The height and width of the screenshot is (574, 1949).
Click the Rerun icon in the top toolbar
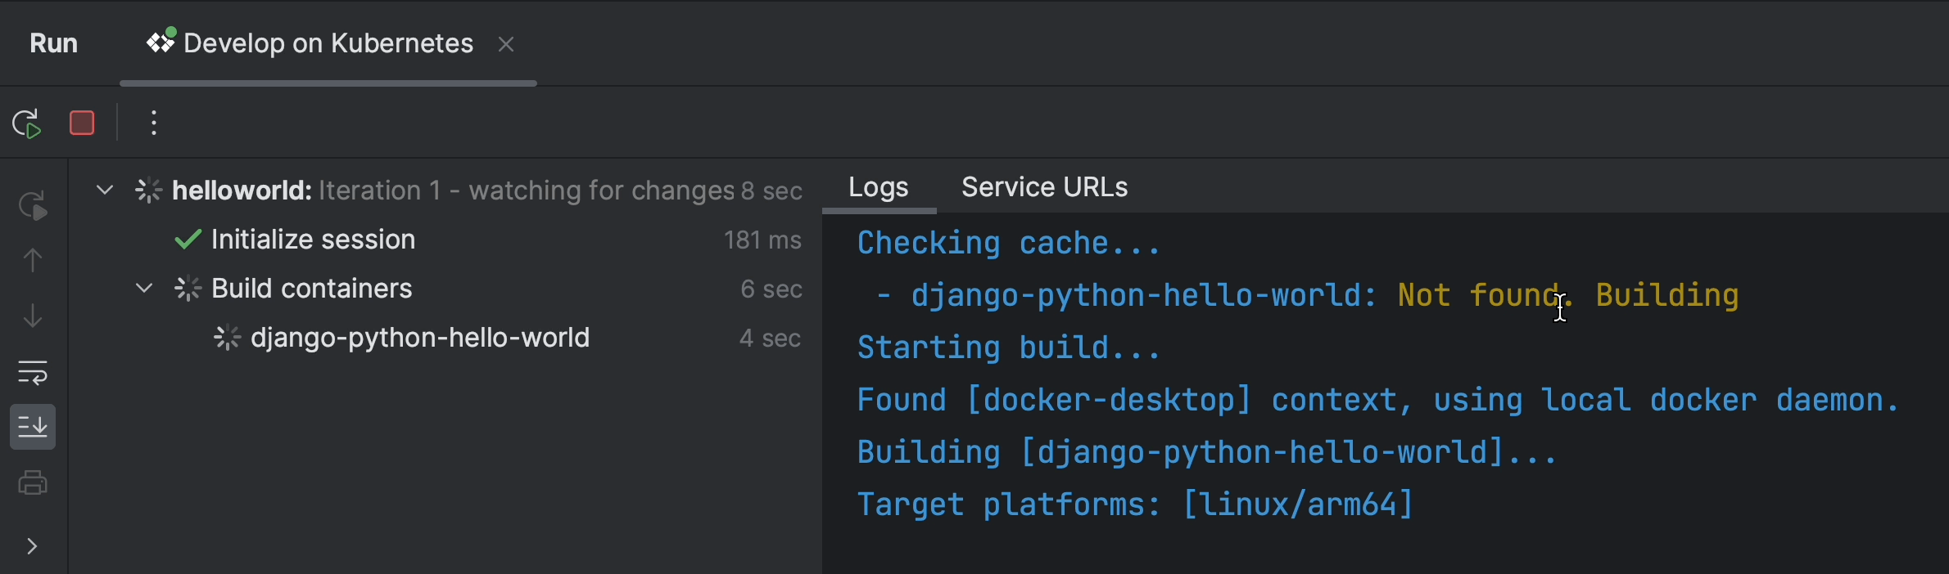pyautogui.click(x=27, y=123)
